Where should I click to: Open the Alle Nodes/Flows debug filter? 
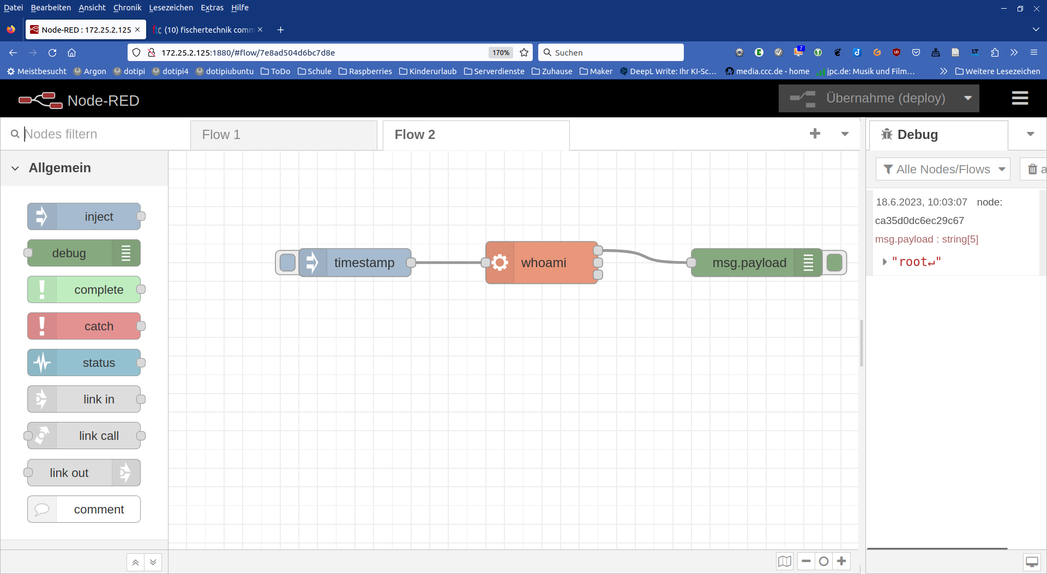[x=943, y=170]
